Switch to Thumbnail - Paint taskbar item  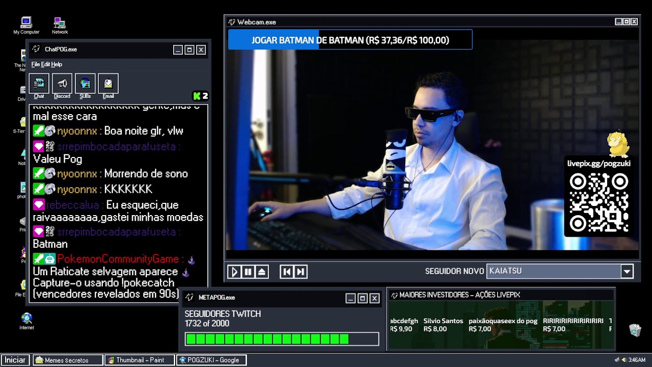(x=140, y=360)
